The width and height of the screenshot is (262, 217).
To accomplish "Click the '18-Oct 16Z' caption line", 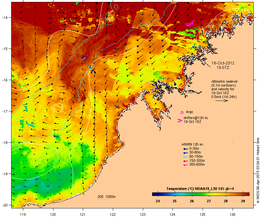I will (220, 93).
